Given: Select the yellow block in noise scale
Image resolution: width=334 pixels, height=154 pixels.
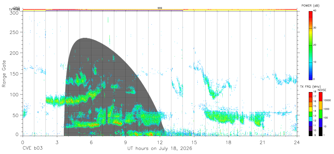Looking at the screenshot, I should 320,105.
